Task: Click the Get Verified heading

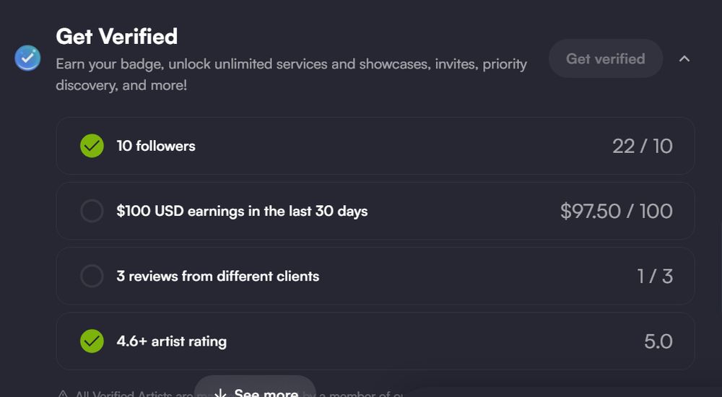Action: click(x=116, y=36)
